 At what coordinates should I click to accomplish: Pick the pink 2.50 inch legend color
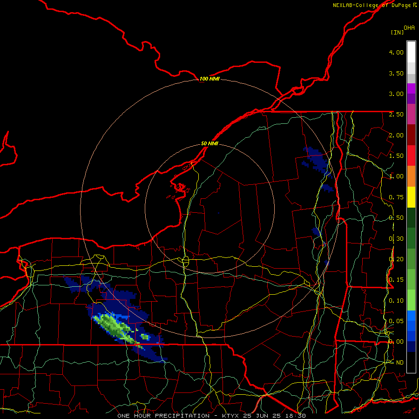411,114
